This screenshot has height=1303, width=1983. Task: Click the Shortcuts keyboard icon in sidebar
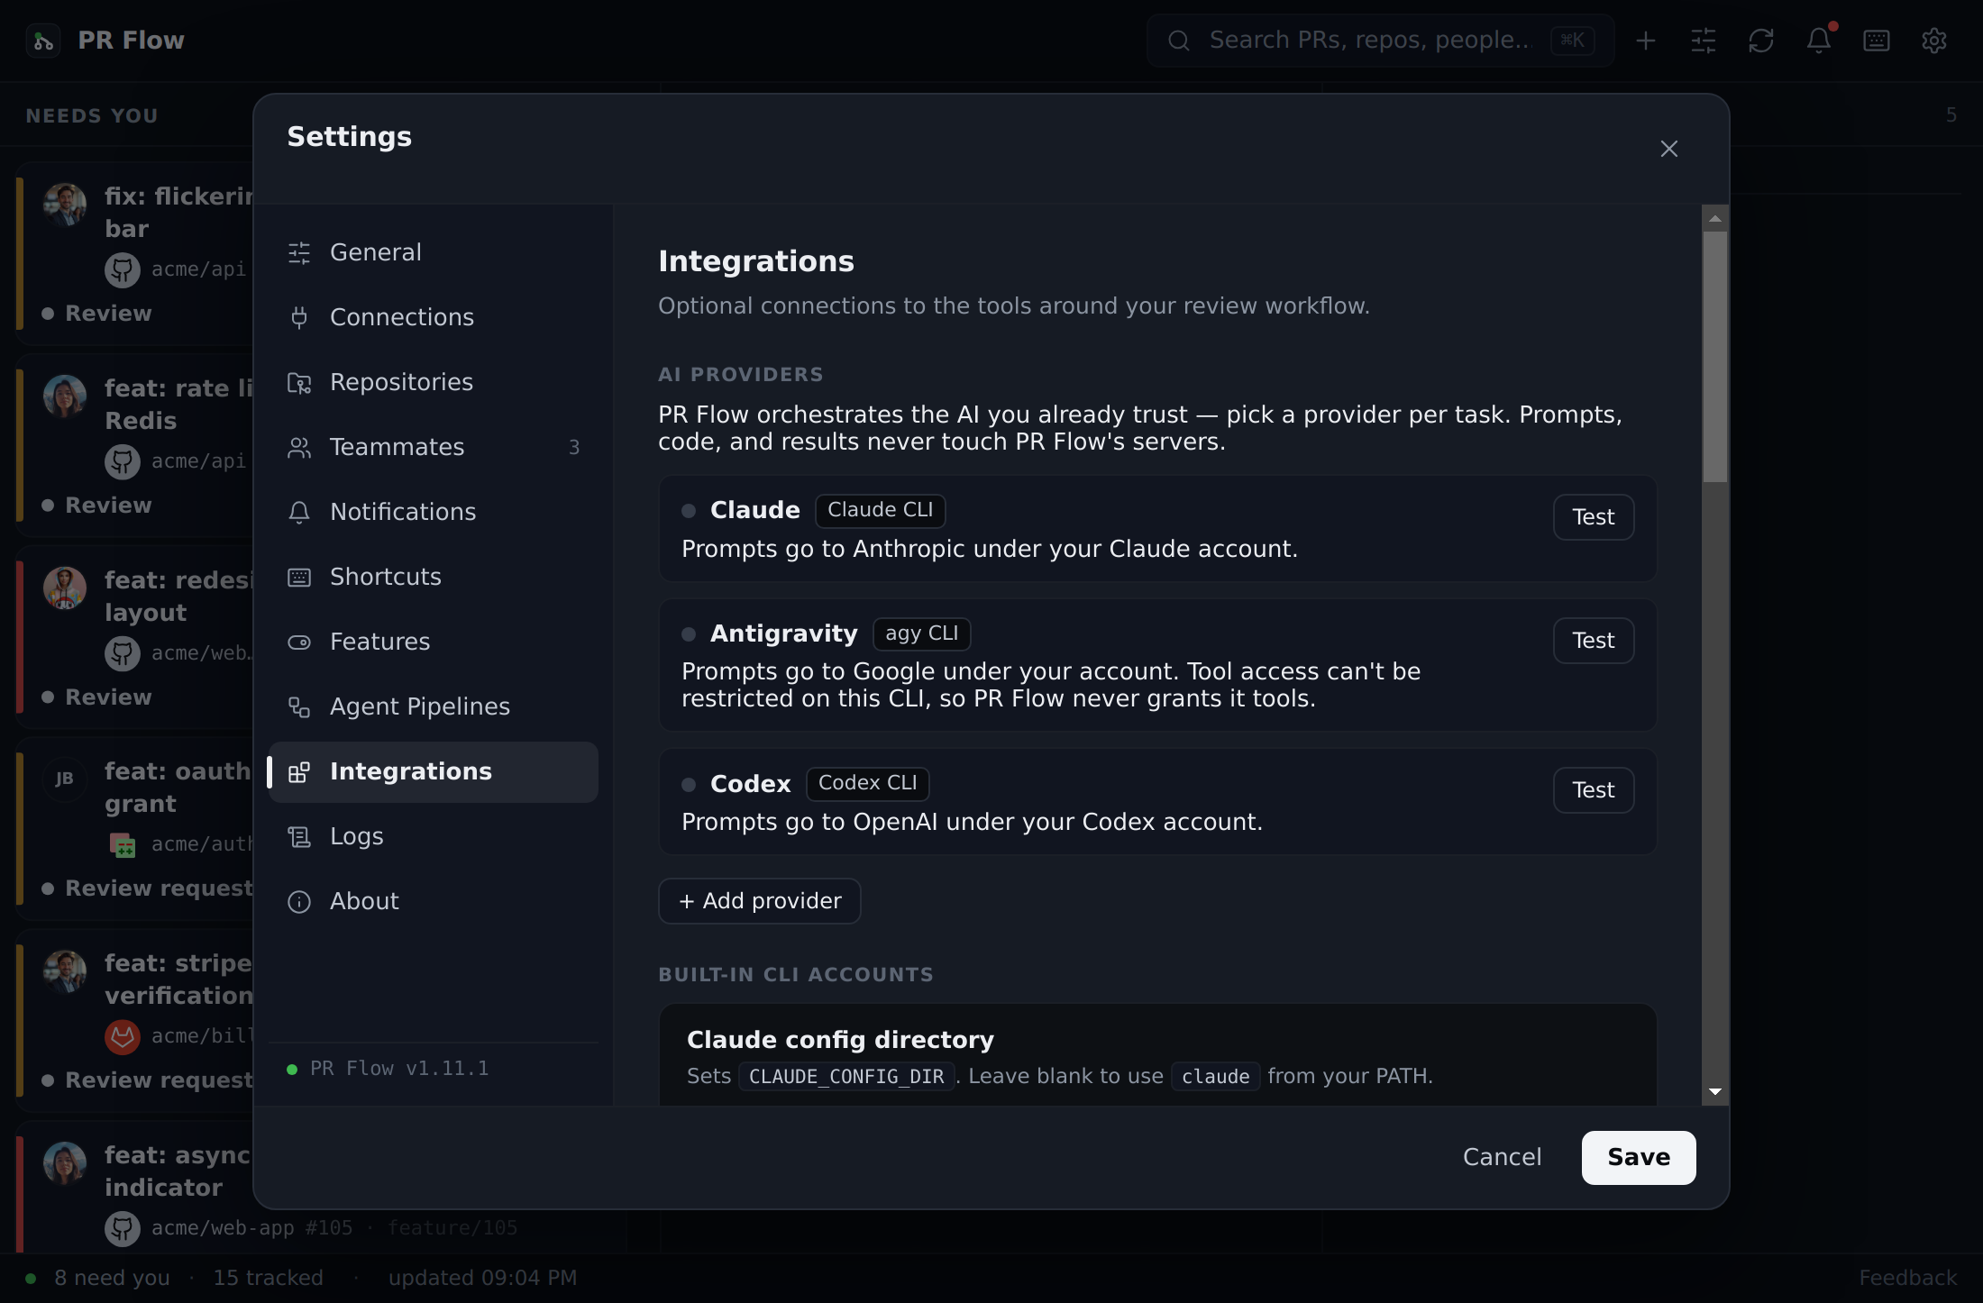point(299,578)
